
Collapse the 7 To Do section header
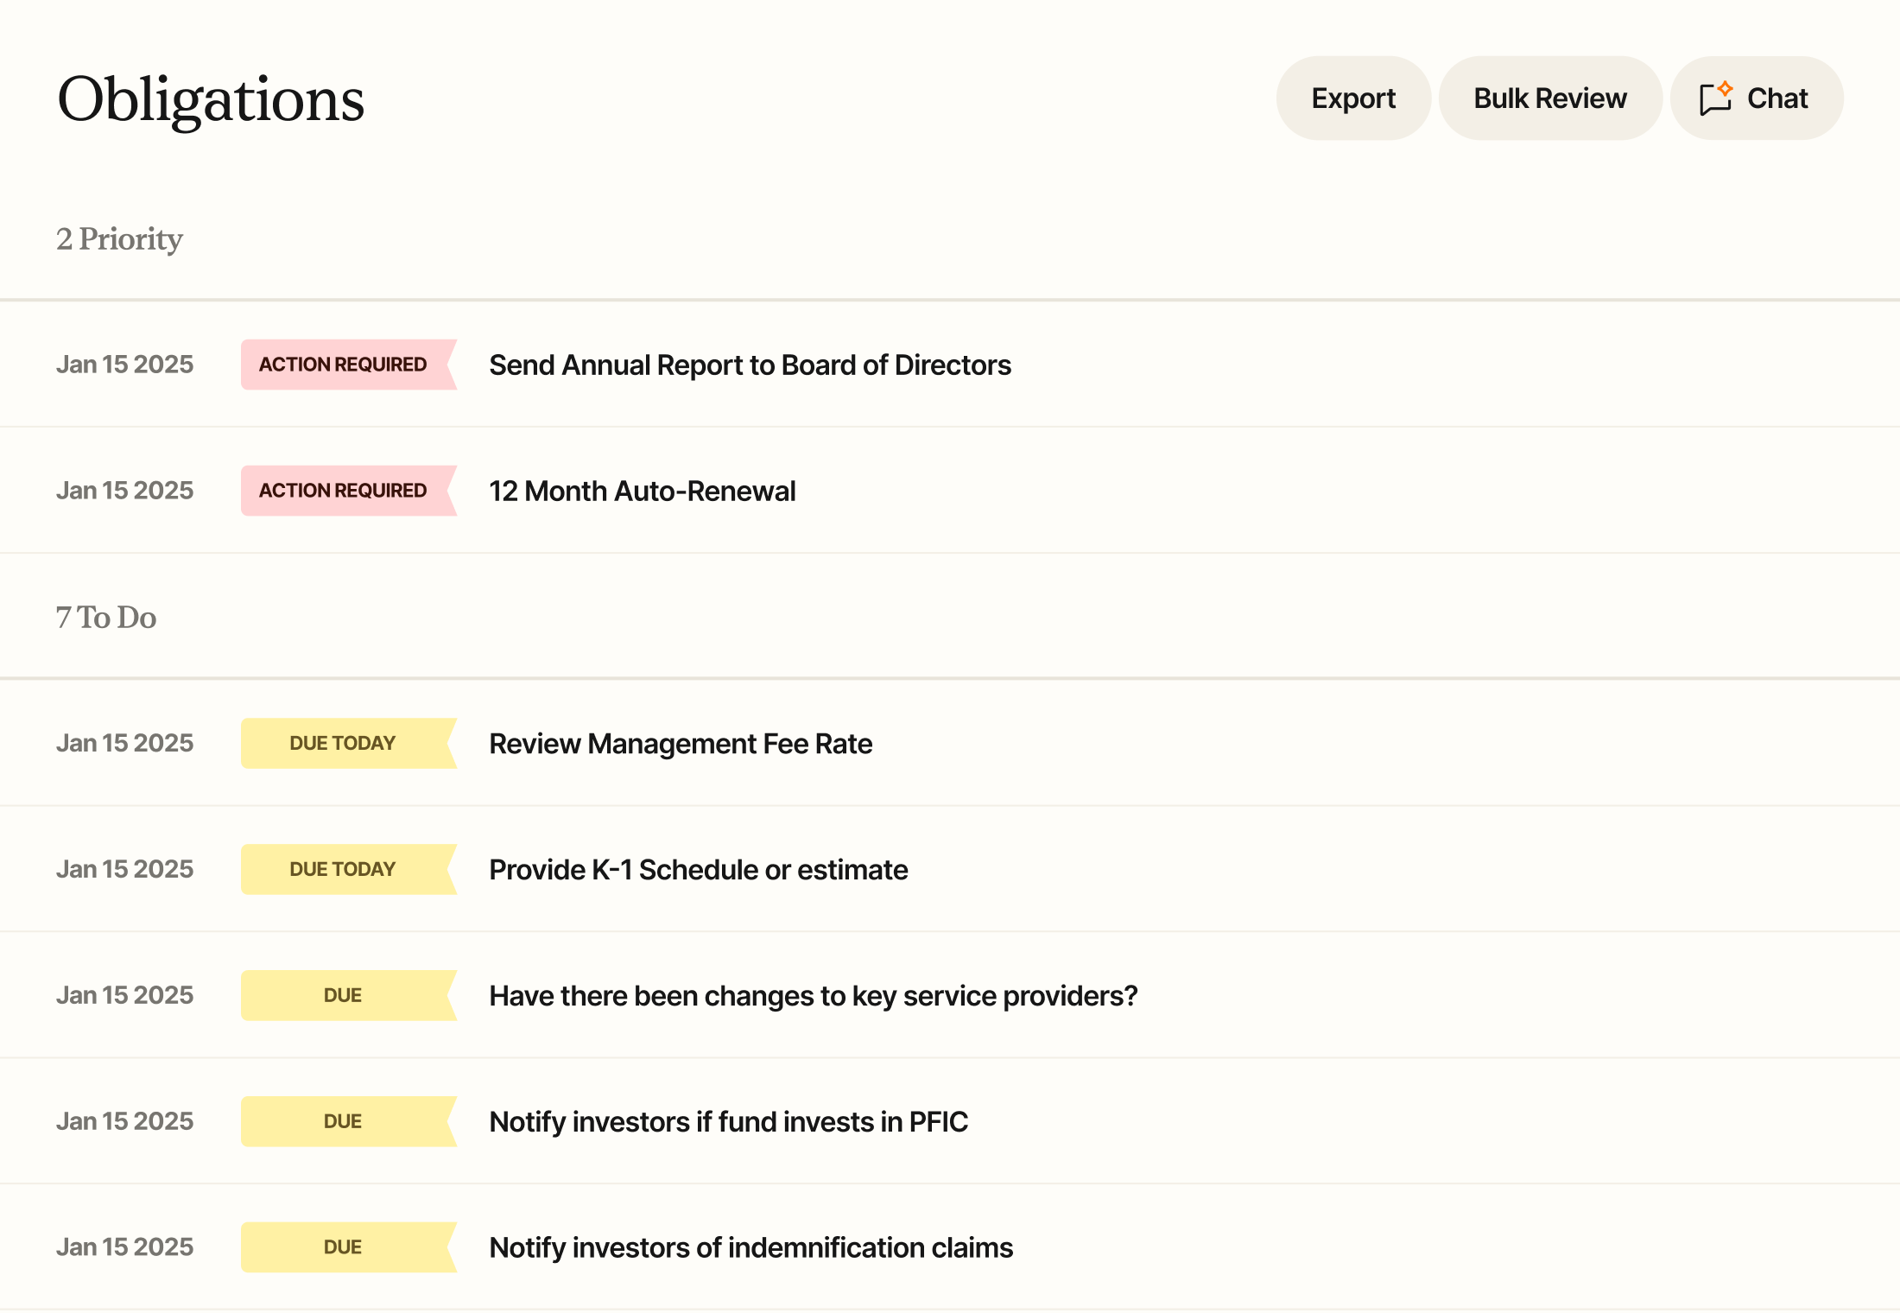click(x=106, y=618)
